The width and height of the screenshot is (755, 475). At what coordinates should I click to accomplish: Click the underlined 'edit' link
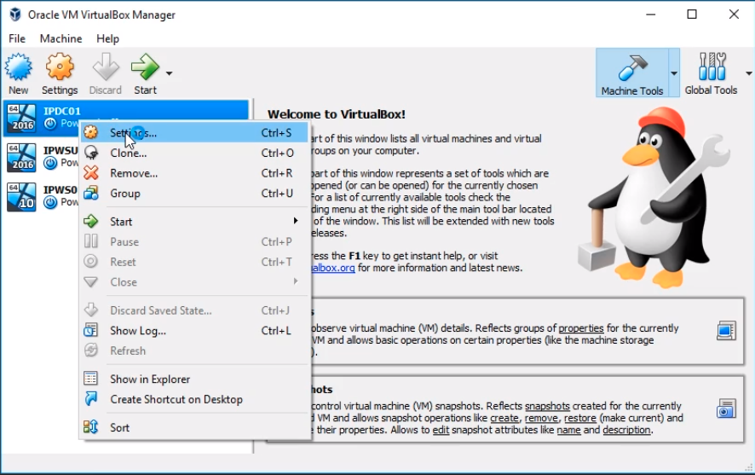[x=441, y=430]
